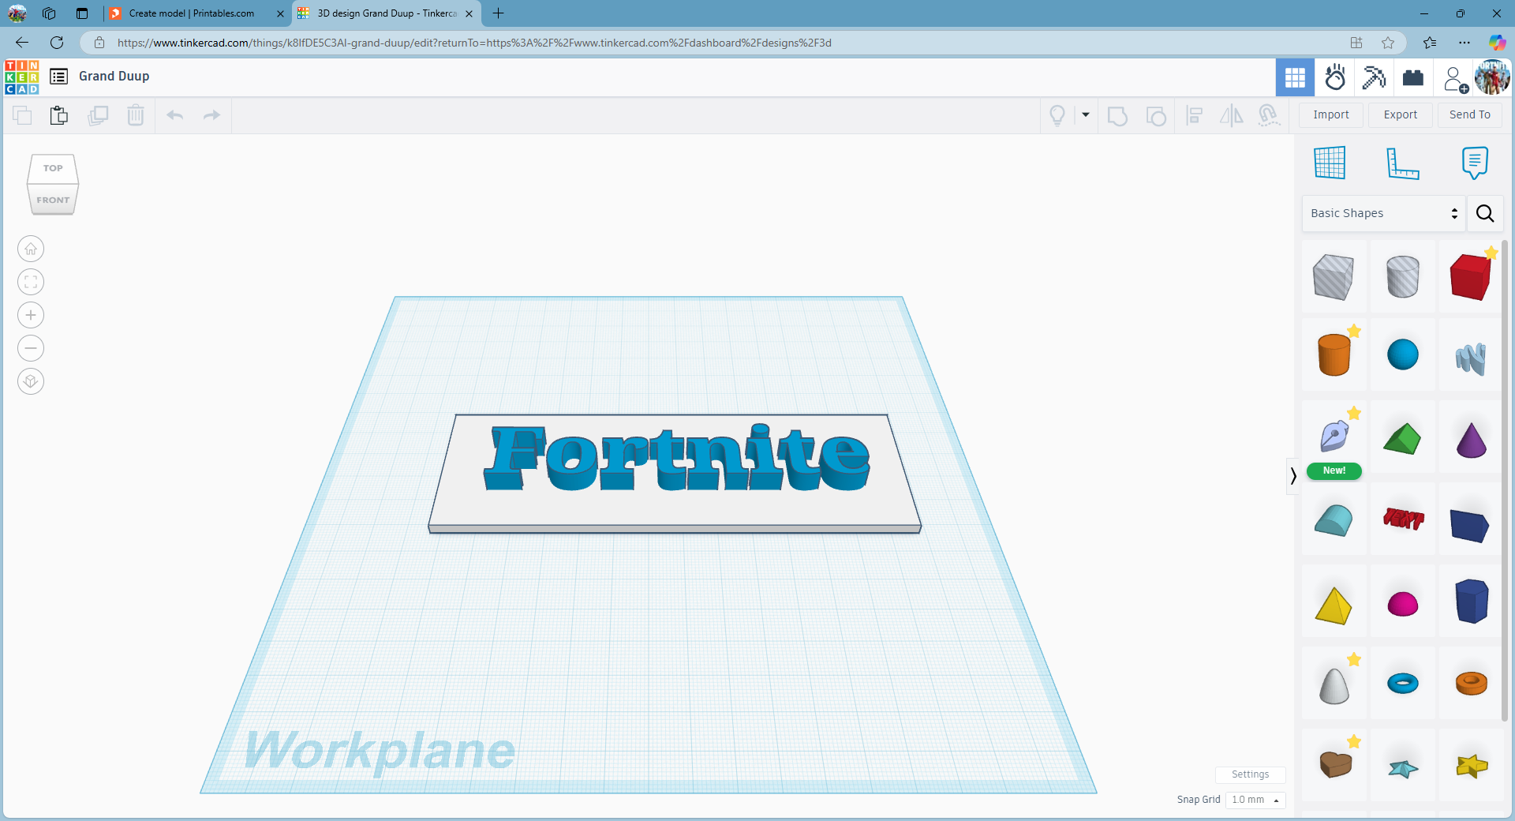
Task: Select the orange Cylinder shape
Action: pos(1334,354)
